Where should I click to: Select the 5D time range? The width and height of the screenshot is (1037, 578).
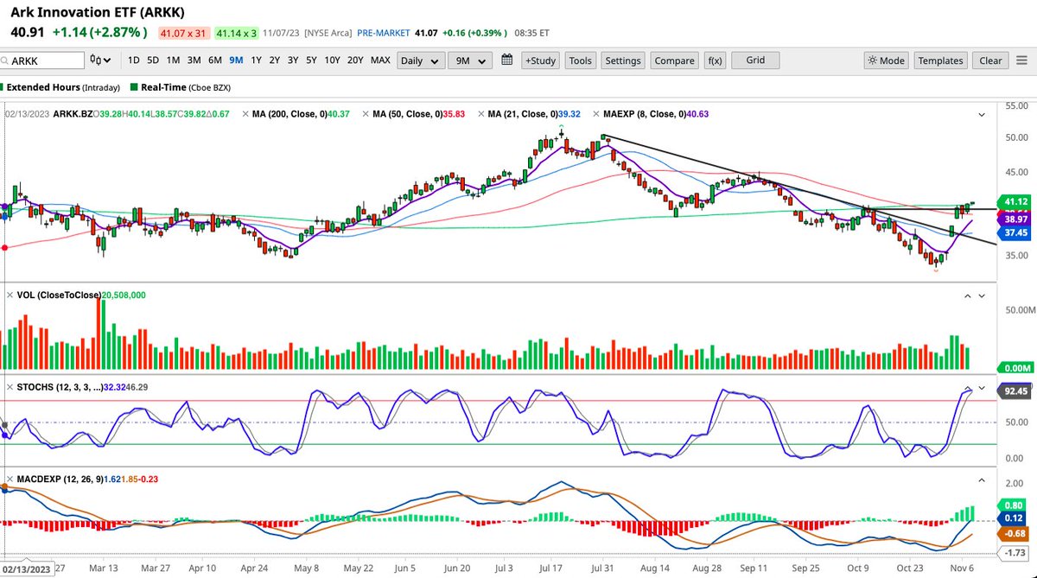click(x=153, y=60)
